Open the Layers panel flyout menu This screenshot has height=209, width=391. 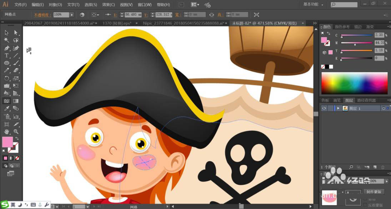point(388,100)
